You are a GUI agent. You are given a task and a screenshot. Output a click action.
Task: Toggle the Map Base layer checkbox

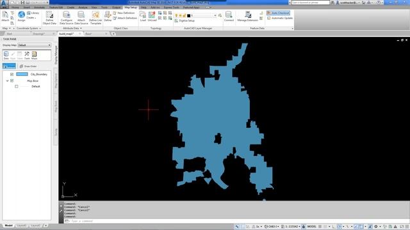pos(12,81)
